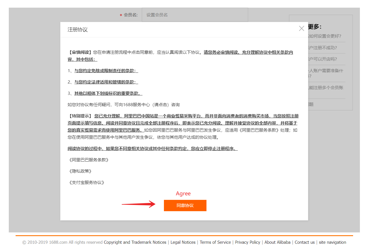This screenshot has width=384, height=246.
Task: Open the site navigation footer link
Action: point(332,242)
